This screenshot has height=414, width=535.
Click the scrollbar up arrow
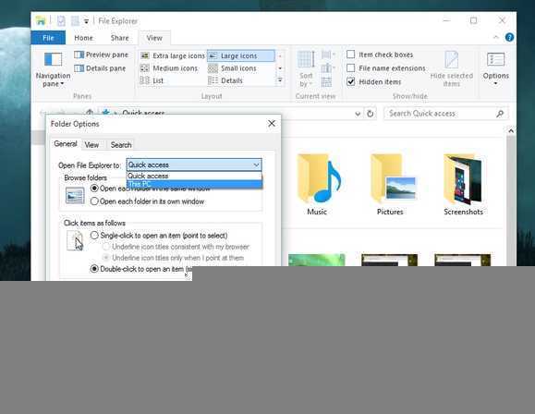click(511, 130)
